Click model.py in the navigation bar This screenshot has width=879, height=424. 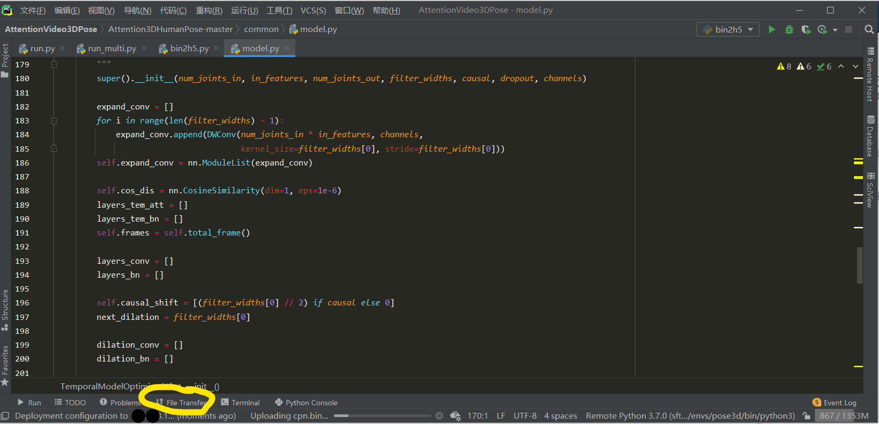(313, 29)
